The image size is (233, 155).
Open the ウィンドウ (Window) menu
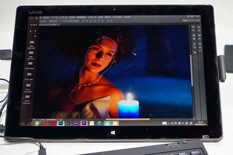pos(117,17)
